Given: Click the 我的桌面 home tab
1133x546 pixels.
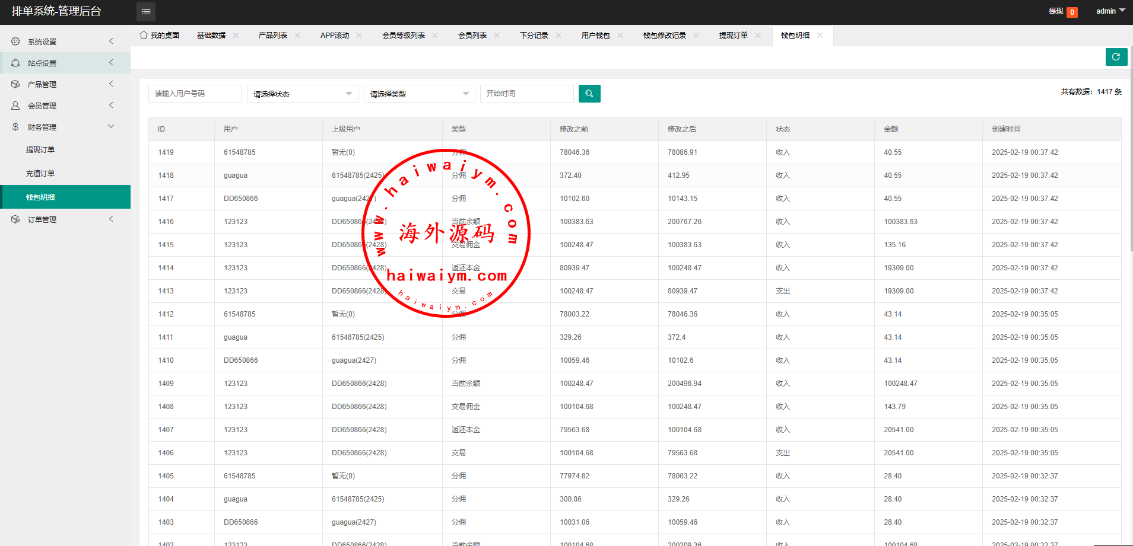Looking at the screenshot, I should 159,36.
